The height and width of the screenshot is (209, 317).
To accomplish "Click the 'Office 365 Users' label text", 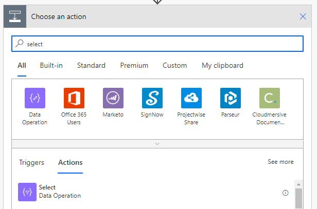I will click(74, 119).
